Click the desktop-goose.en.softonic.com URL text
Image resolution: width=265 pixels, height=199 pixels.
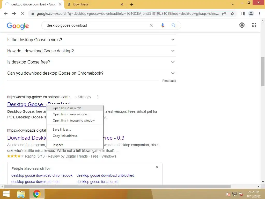pyautogui.click(x=38, y=97)
